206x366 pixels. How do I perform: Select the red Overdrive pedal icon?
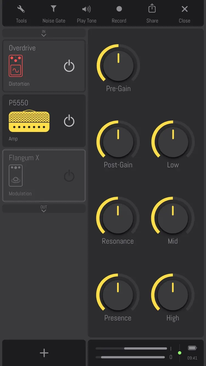[x=16, y=66]
